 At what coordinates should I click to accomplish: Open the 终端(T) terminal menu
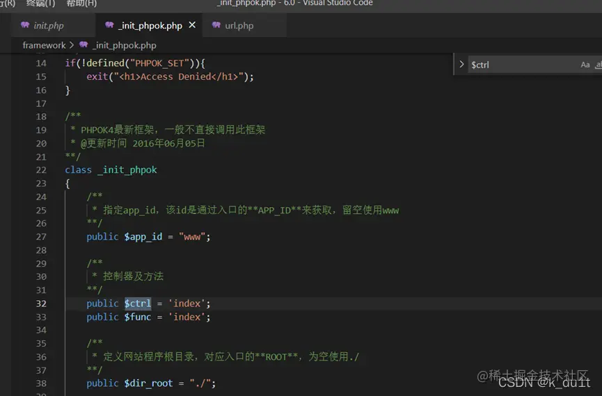coord(40,3)
